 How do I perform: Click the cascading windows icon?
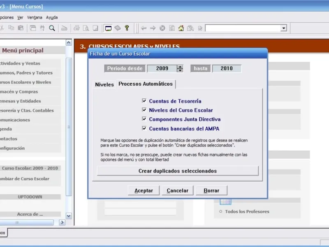pos(33,28)
